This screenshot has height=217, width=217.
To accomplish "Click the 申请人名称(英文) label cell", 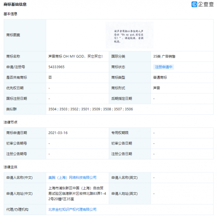I will 130,178.
